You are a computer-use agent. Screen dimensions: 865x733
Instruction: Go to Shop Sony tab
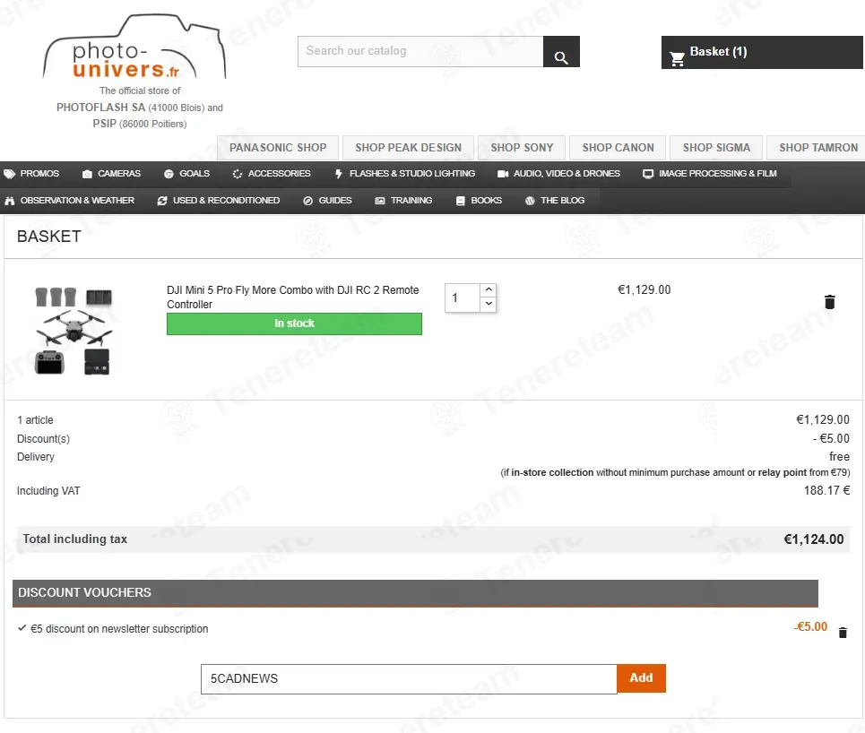522,148
